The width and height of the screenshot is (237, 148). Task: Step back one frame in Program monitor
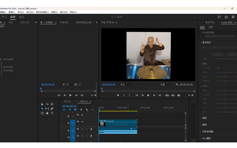point(143,95)
